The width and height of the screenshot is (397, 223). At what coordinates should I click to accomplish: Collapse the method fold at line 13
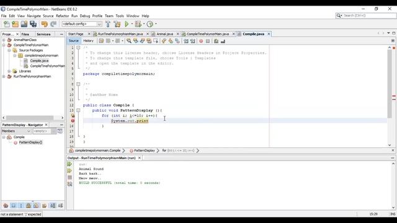(x=78, y=110)
